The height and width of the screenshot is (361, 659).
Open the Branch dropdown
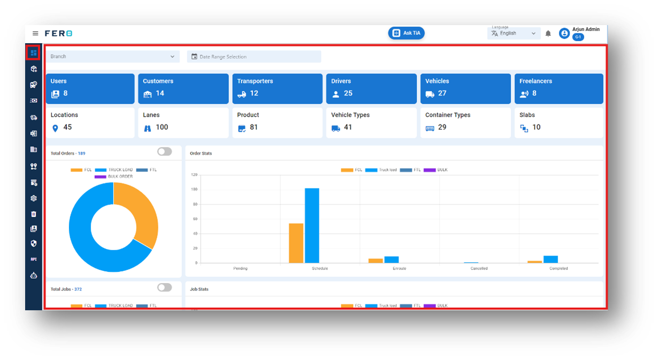click(x=112, y=57)
